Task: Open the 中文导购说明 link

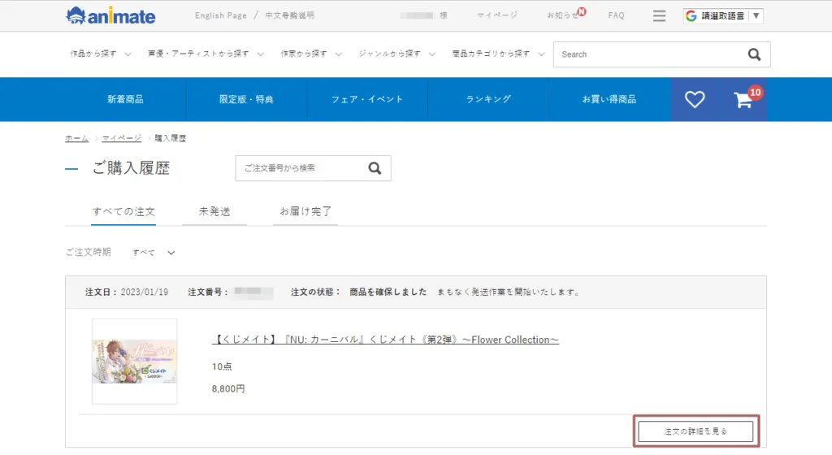Action: (x=290, y=15)
